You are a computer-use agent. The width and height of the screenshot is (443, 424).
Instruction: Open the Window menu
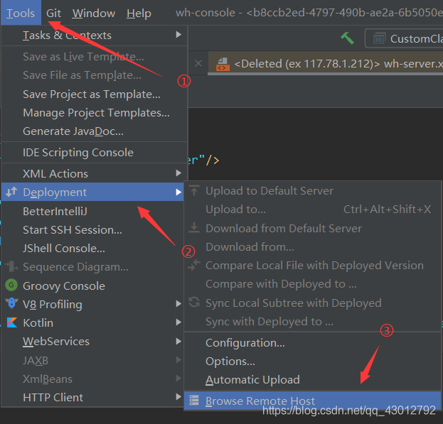click(x=94, y=13)
